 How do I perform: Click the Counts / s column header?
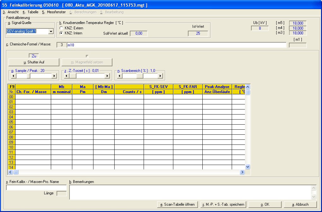click(129, 92)
